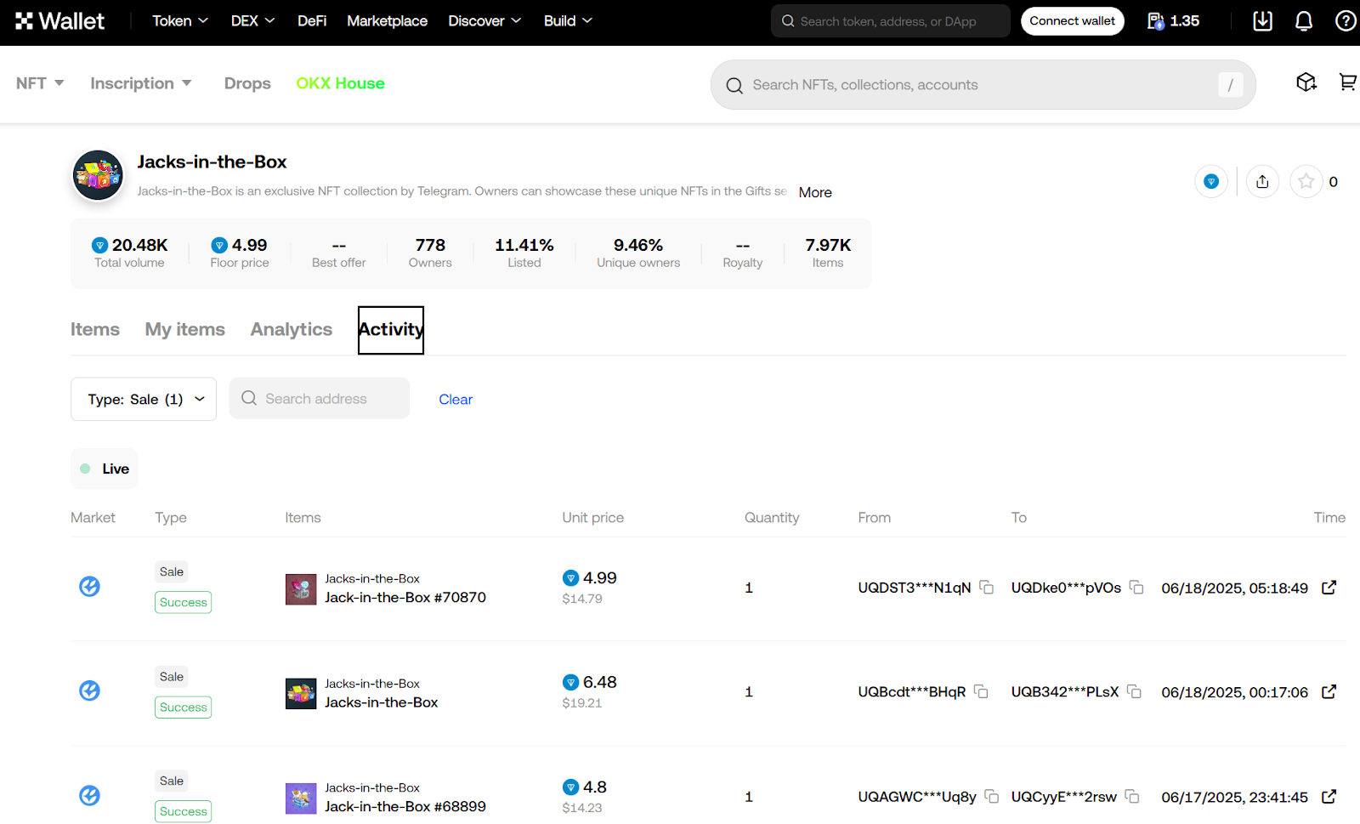1360x824 pixels.
Task: Click market icon in #68899 sale row
Action: click(x=89, y=795)
